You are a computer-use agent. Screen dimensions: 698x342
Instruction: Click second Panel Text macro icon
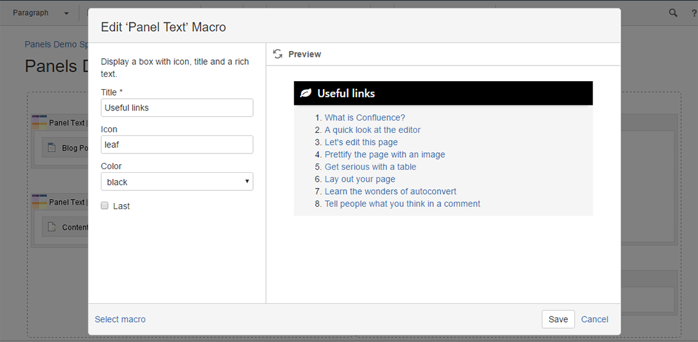pyautogui.click(x=39, y=202)
